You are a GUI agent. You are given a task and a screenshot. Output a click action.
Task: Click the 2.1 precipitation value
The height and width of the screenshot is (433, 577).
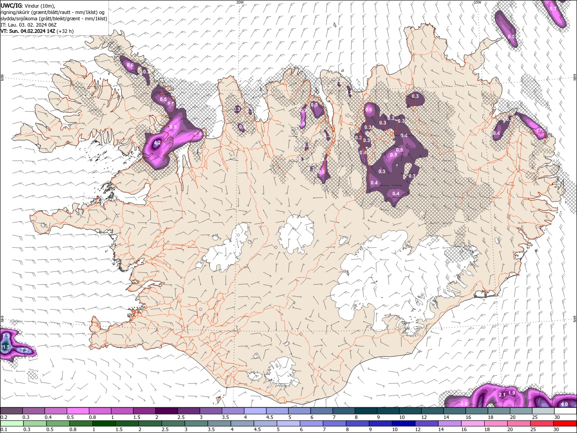click(502, 395)
